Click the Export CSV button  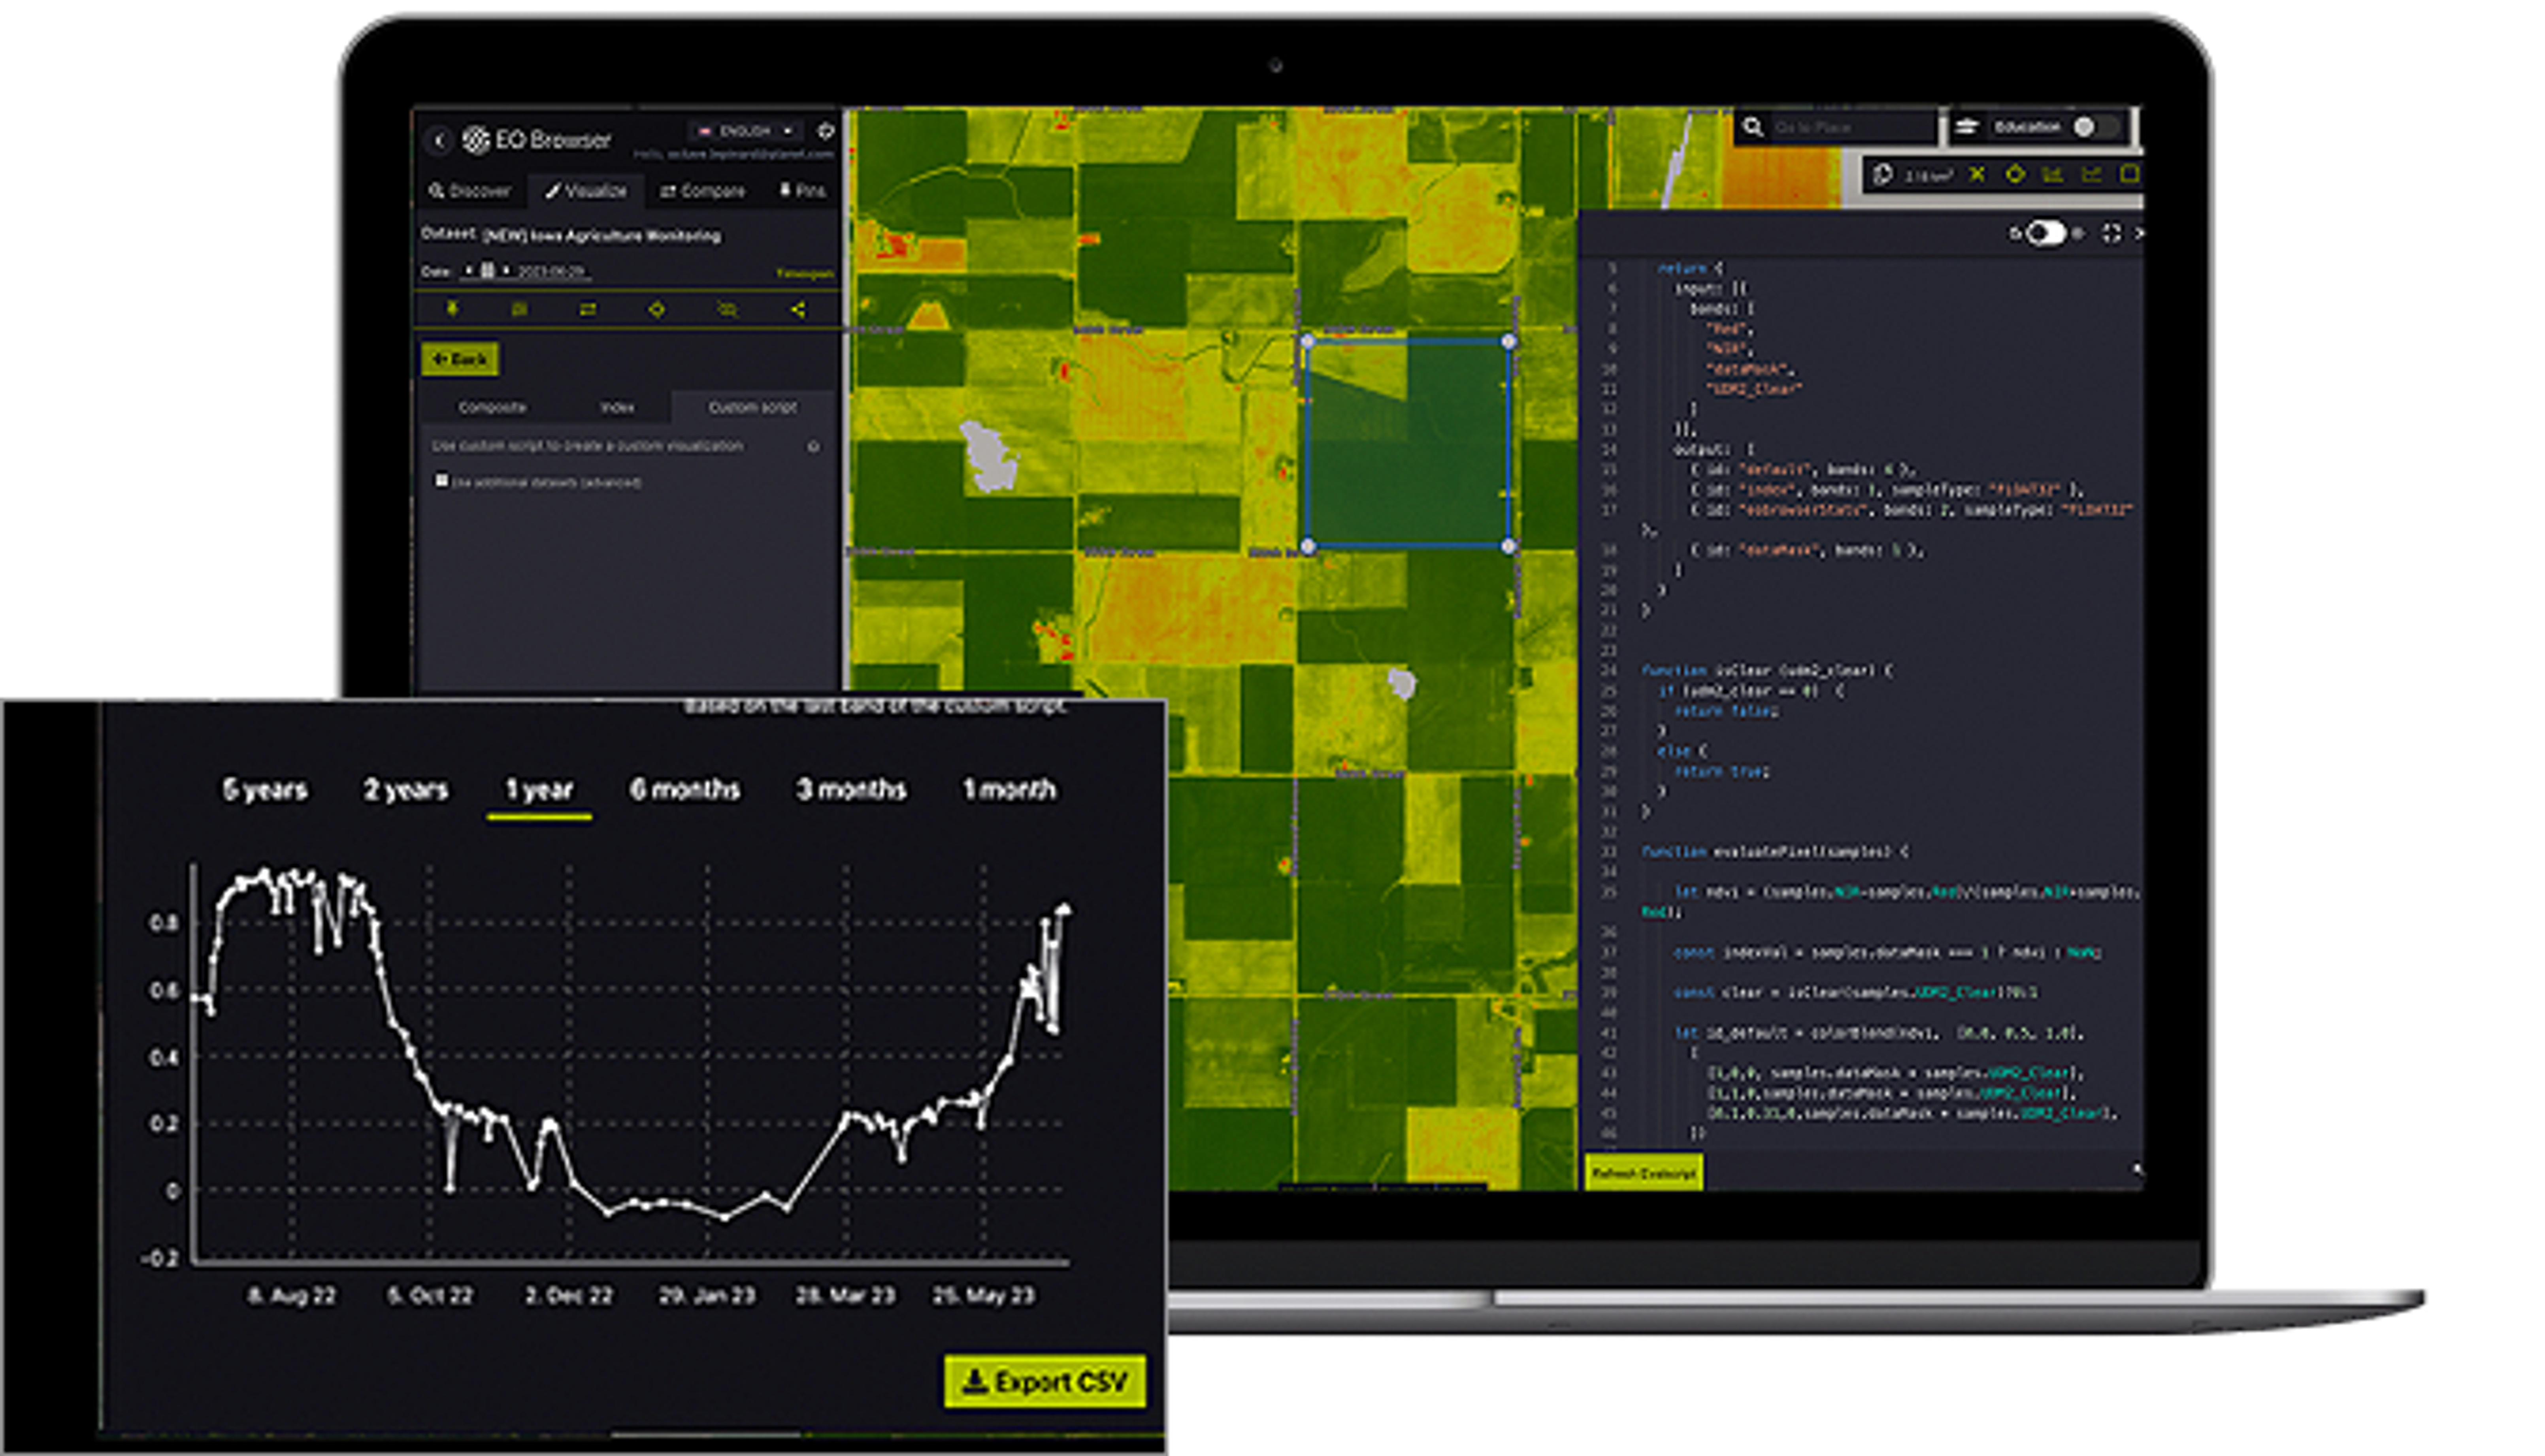click(x=1044, y=1381)
